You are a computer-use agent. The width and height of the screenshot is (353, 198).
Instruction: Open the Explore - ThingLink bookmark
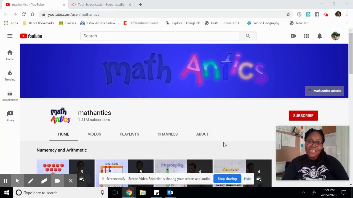pos(183,23)
